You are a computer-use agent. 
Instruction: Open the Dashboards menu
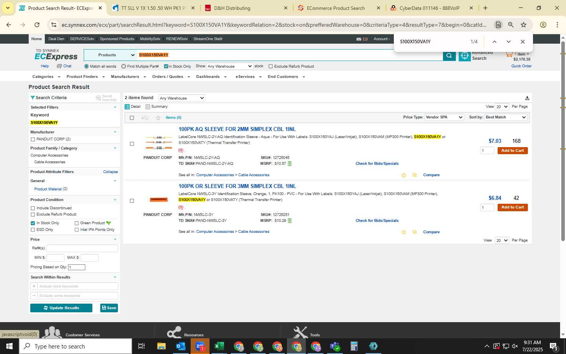tap(211, 77)
